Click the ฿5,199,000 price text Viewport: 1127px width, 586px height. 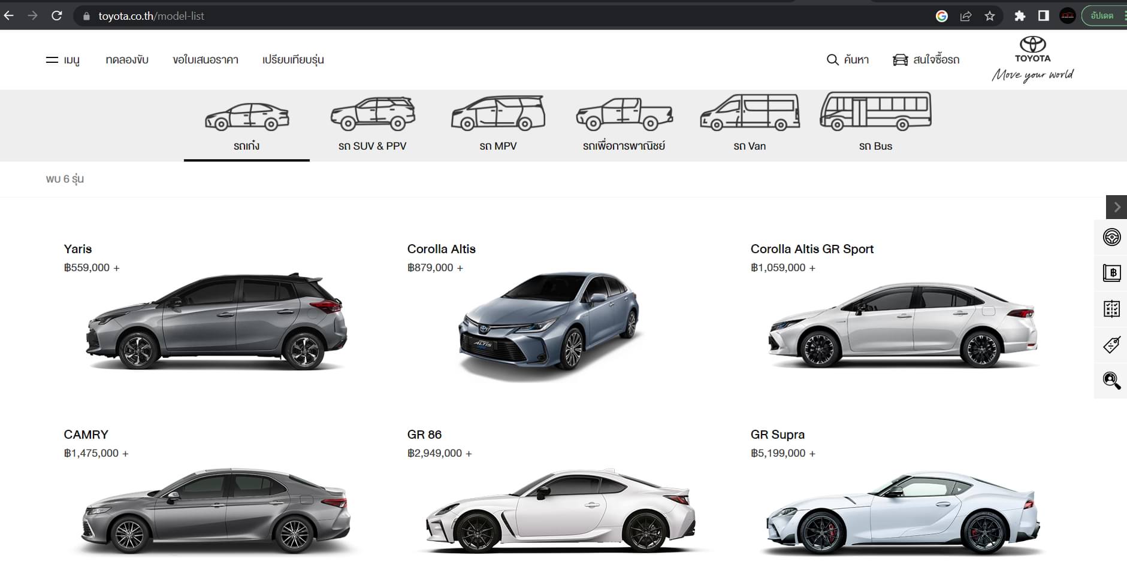(782, 453)
